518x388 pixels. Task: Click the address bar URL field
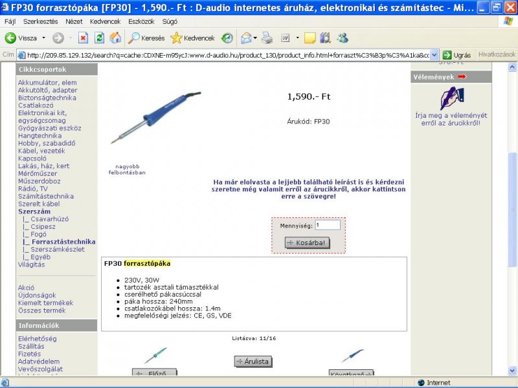[x=228, y=55]
